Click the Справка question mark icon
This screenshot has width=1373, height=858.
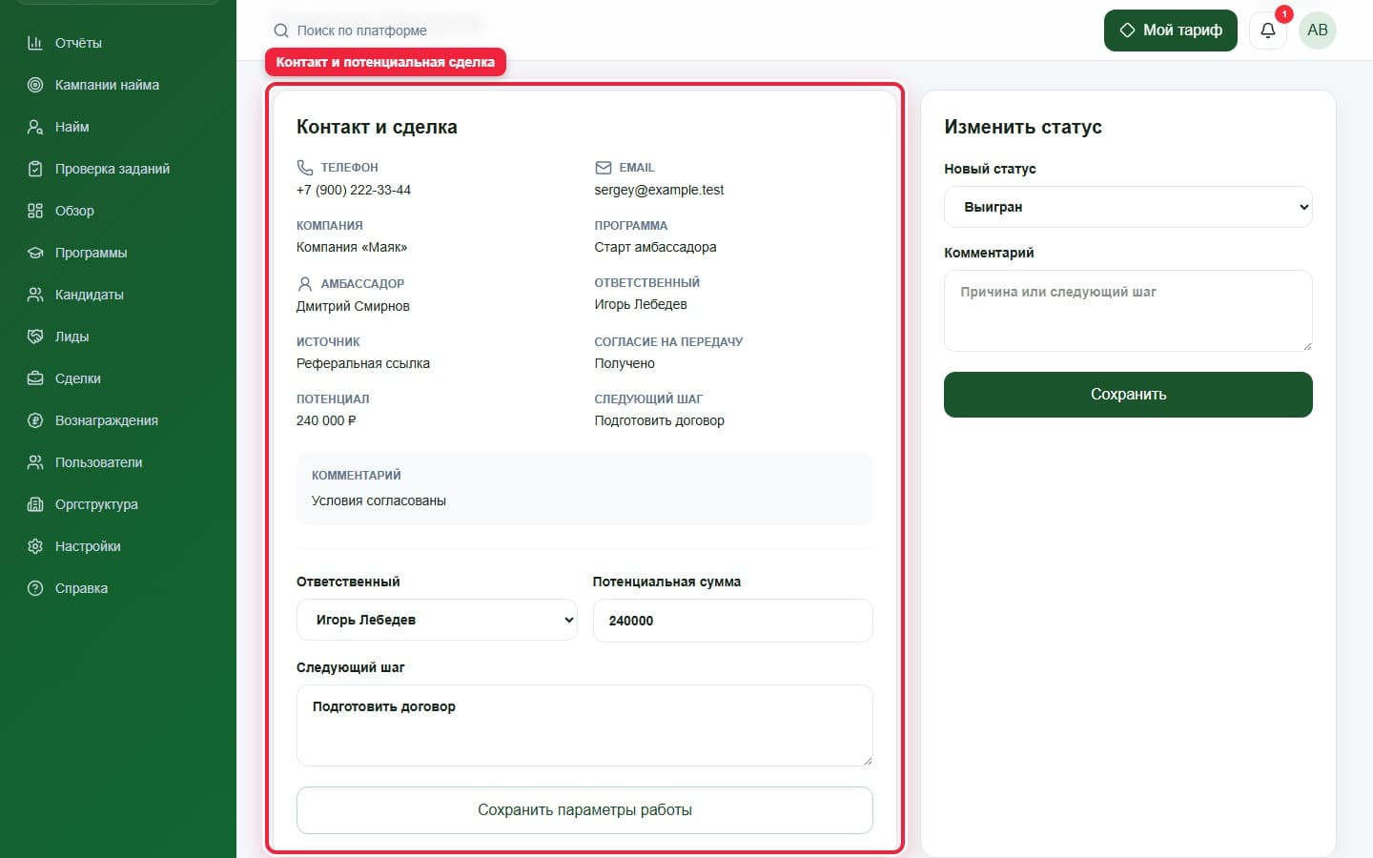click(35, 588)
